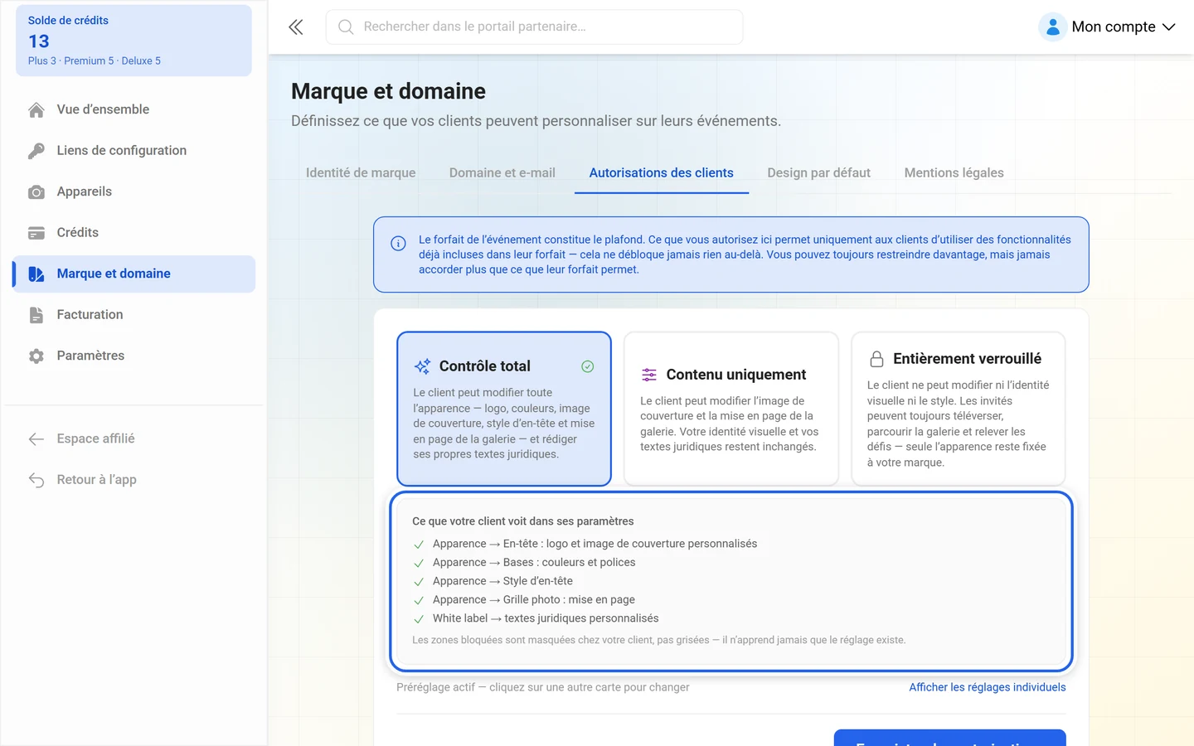Open Paramètres in the sidebar

tap(134, 356)
